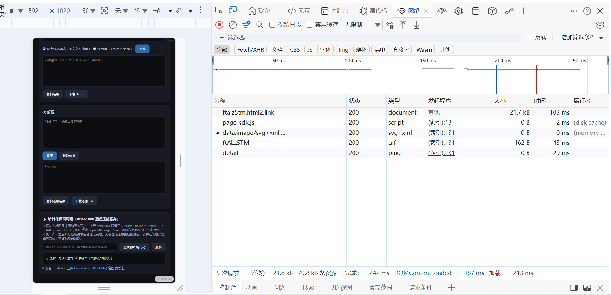Viewport: 611px width, 295px height.
Task: Open the 增加筛选条件 dropdown
Action: pos(582,38)
